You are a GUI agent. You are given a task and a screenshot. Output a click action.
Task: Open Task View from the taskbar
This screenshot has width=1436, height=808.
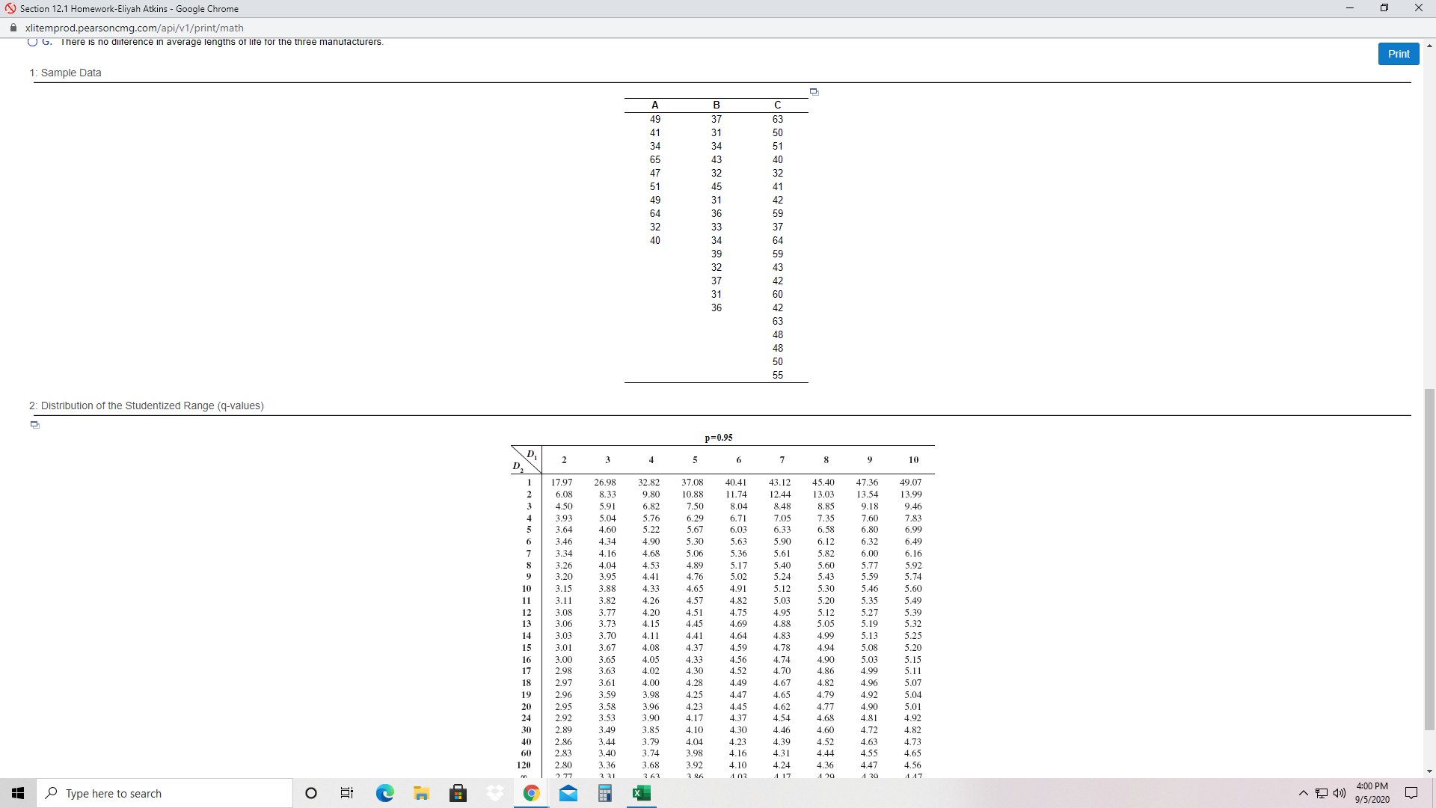coord(346,793)
